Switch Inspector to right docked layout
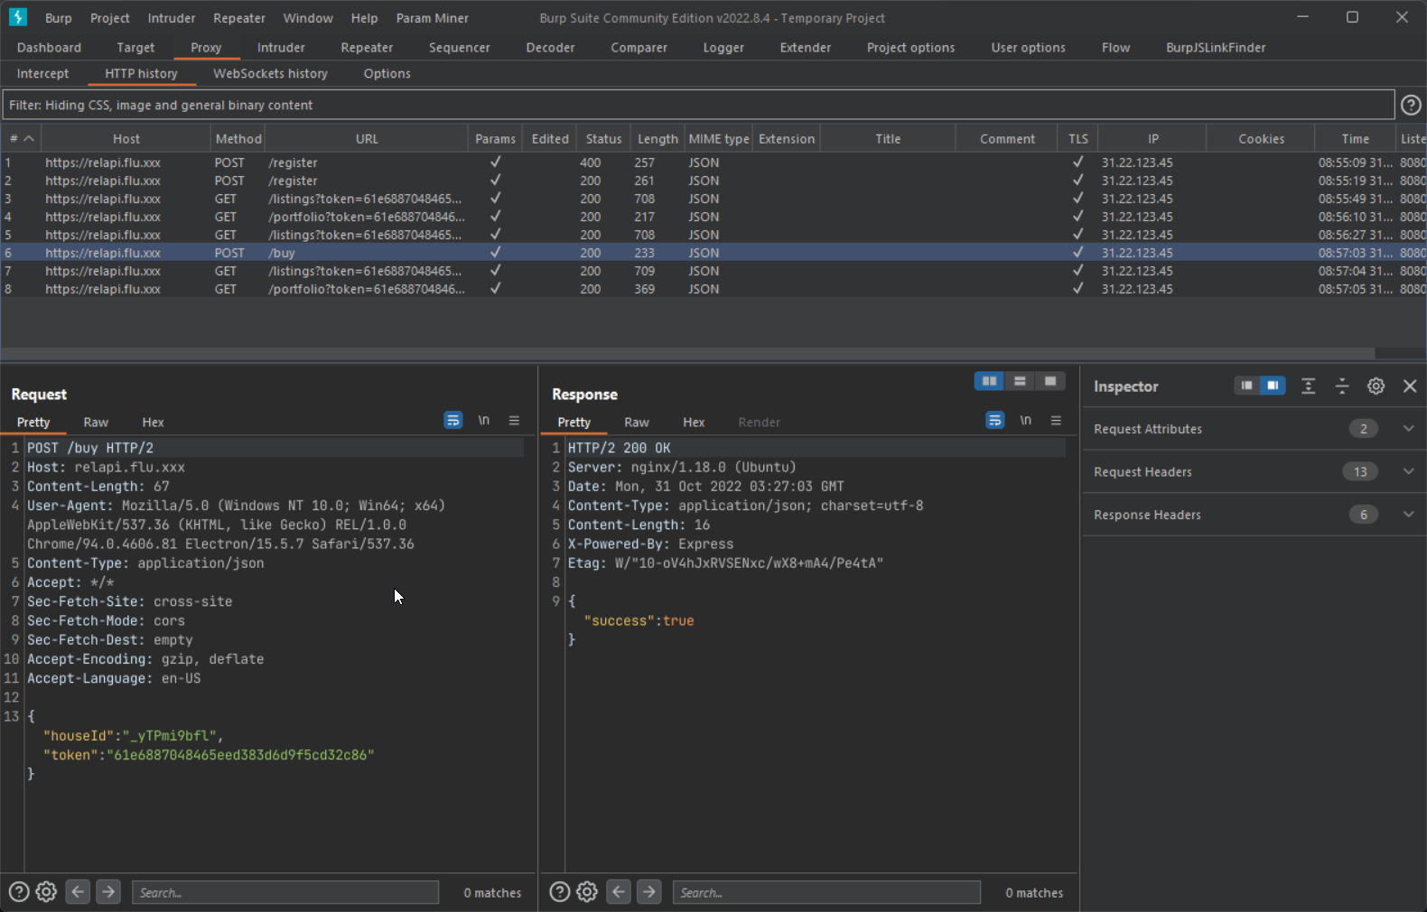Image resolution: width=1427 pixels, height=912 pixels. (1273, 386)
